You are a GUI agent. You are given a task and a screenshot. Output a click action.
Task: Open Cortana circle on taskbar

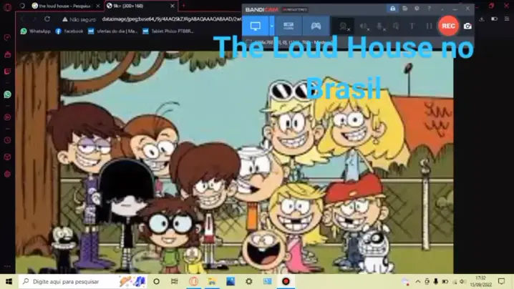(156, 281)
